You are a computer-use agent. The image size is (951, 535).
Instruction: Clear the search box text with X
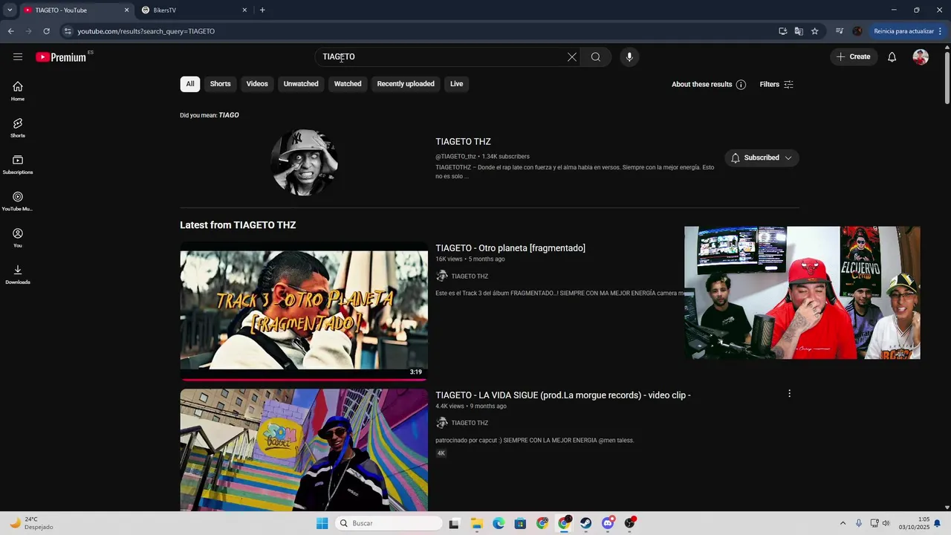(572, 57)
